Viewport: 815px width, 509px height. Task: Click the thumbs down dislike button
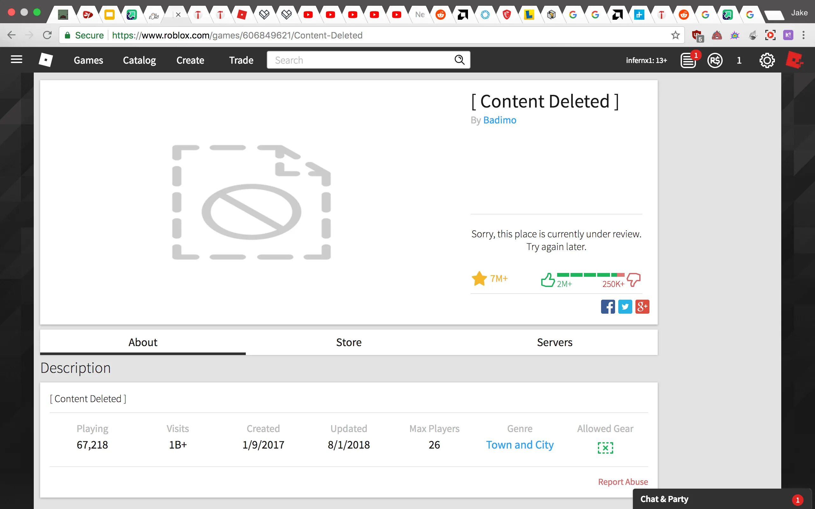click(634, 279)
